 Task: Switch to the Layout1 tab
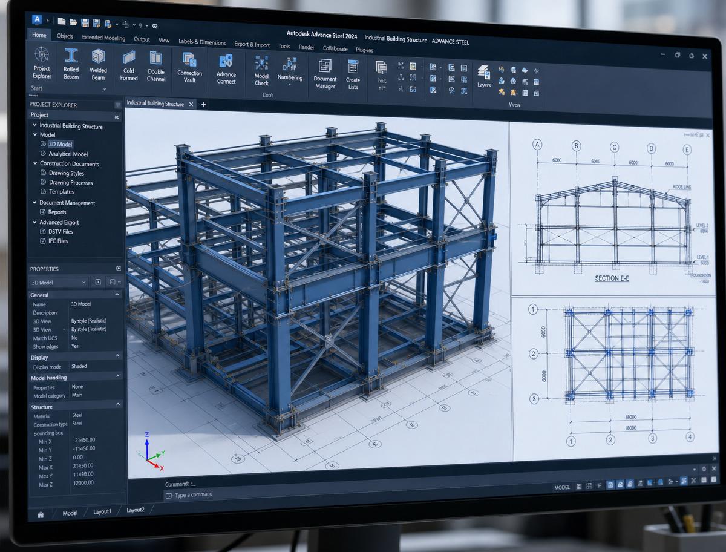click(x=102, y=512)
